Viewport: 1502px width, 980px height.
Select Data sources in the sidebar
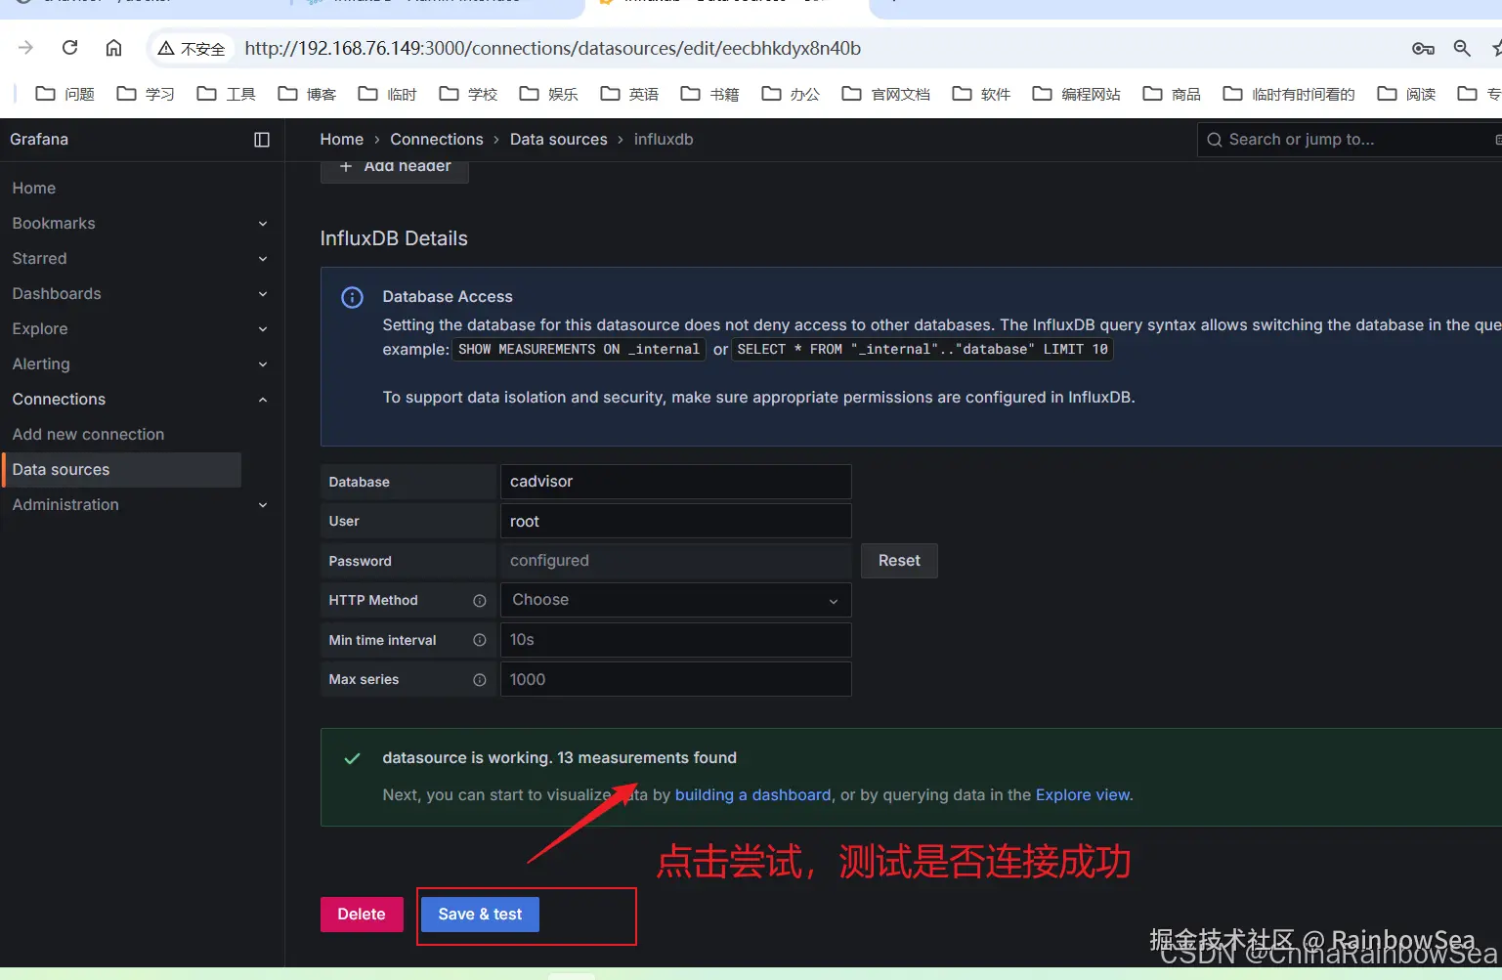(x=122, y=470)
